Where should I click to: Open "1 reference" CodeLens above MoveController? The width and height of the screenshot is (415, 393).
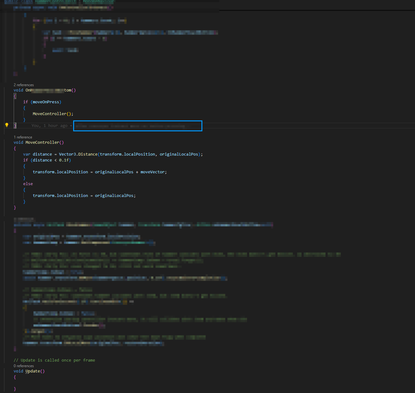23,137
